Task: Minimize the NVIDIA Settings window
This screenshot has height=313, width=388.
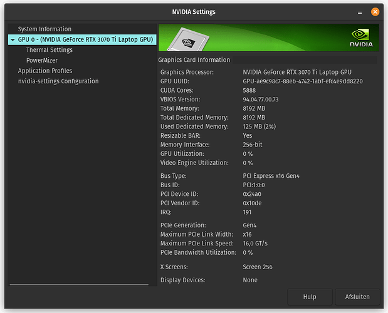Action: coord(360,13)
